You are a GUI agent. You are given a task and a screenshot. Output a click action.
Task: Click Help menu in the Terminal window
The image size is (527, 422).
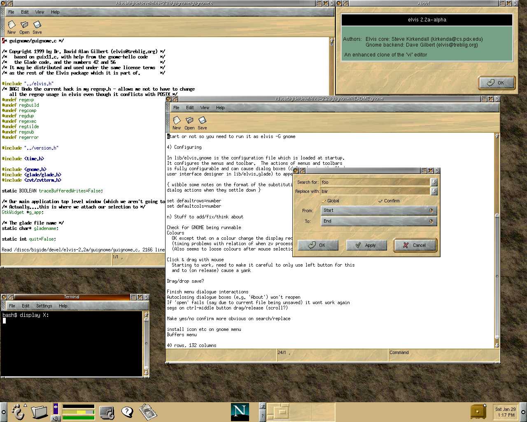click(63, 306)
